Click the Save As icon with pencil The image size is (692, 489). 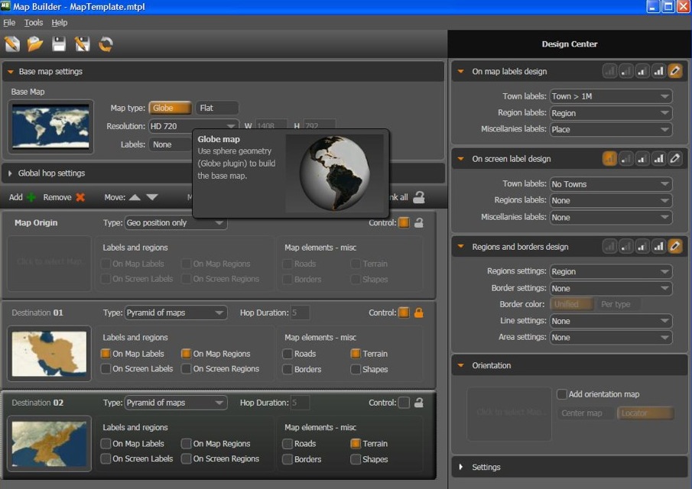[82, 44]
